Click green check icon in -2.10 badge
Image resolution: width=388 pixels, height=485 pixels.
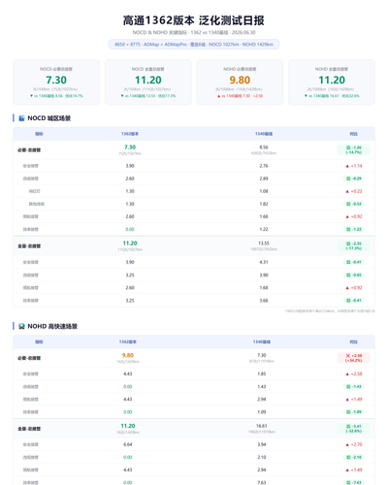coord(348,457)
